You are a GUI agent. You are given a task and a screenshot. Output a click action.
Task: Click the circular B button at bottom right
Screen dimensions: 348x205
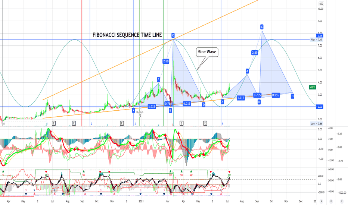pyautogui.click(x=331, y=201)
